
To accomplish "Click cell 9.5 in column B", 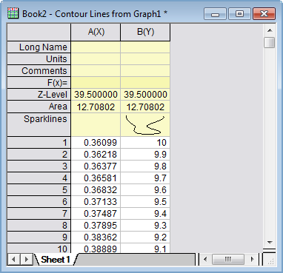I will pos(145,202).
